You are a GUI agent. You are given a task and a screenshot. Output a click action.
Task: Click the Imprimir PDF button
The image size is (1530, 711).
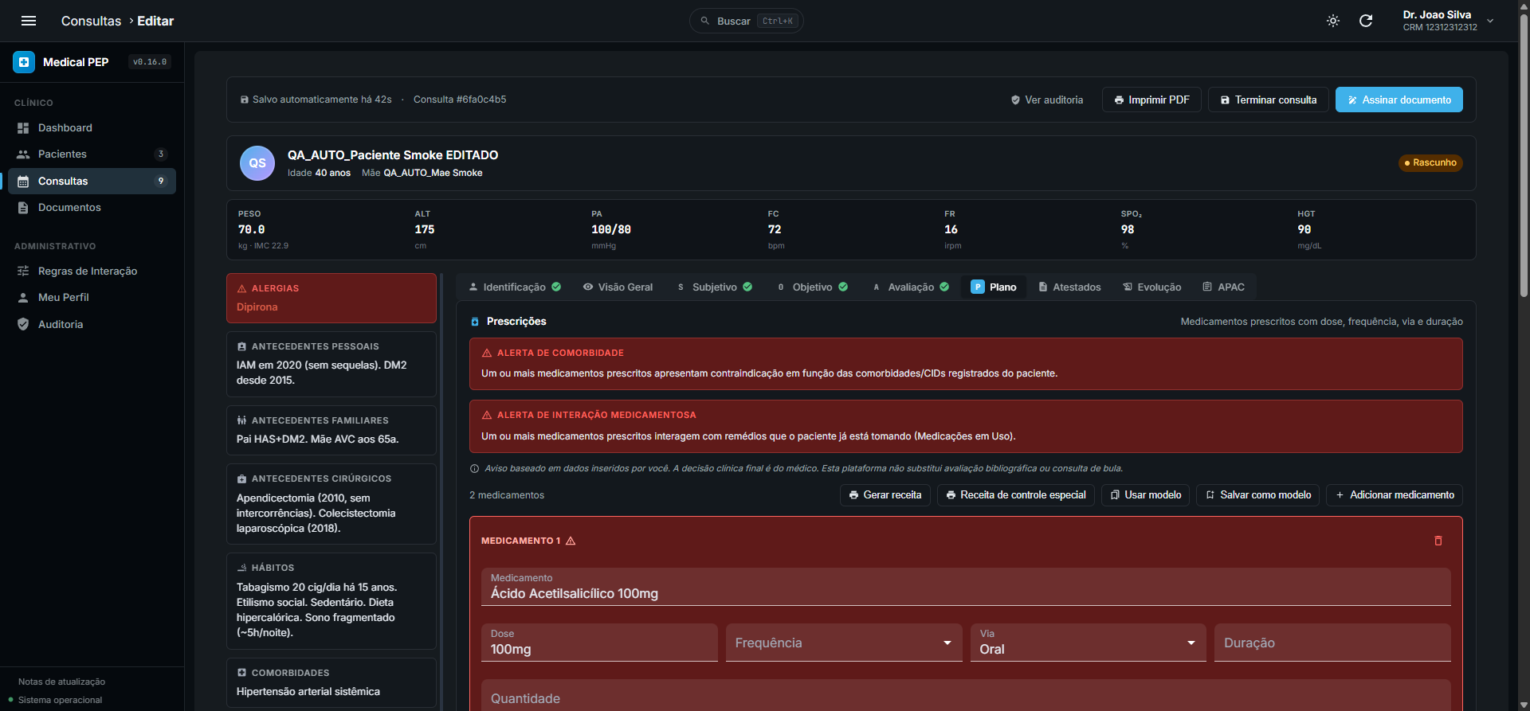pyautogui.click(x=1151, y=100)
